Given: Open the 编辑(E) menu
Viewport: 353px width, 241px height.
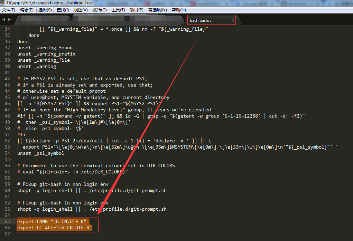Looking at the screenshot, I should click(x=26, y=10).
